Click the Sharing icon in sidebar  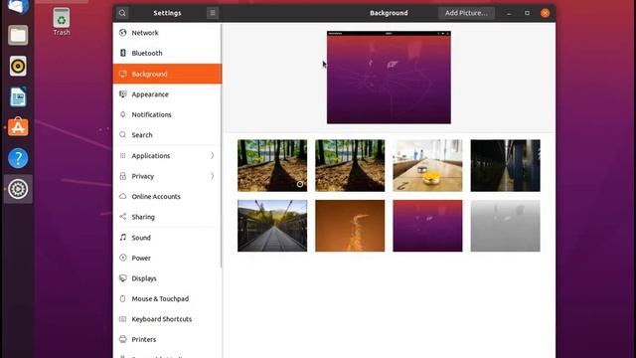(123, 217)
